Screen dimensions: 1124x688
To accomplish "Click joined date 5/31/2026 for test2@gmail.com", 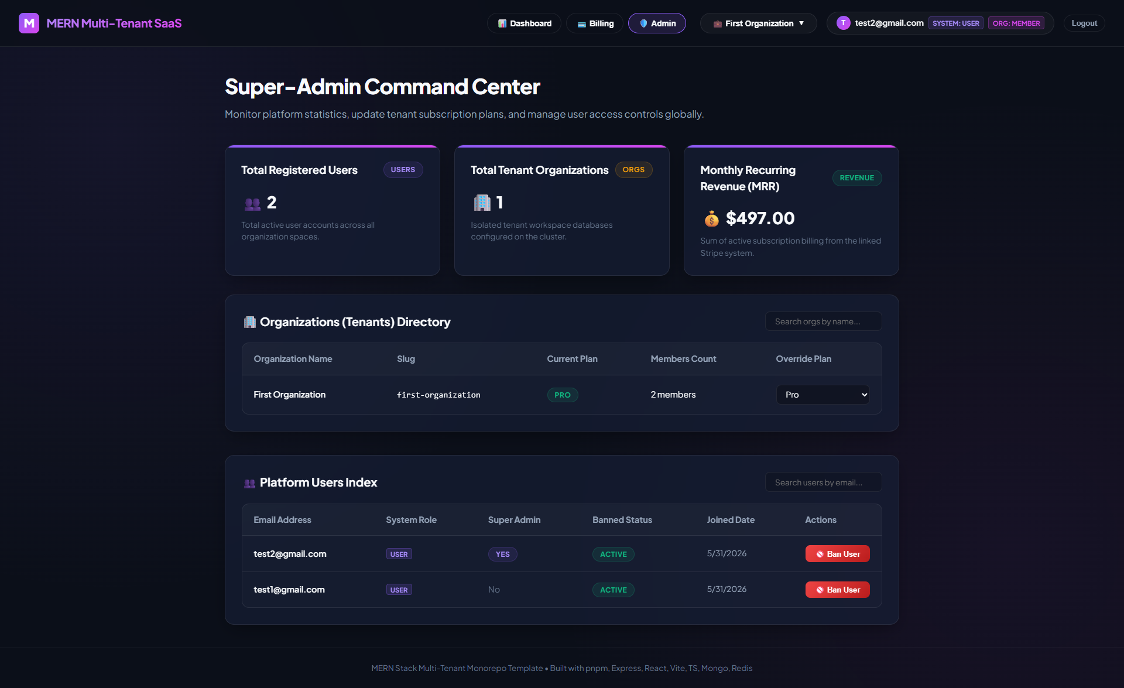I will coord(727,553).
